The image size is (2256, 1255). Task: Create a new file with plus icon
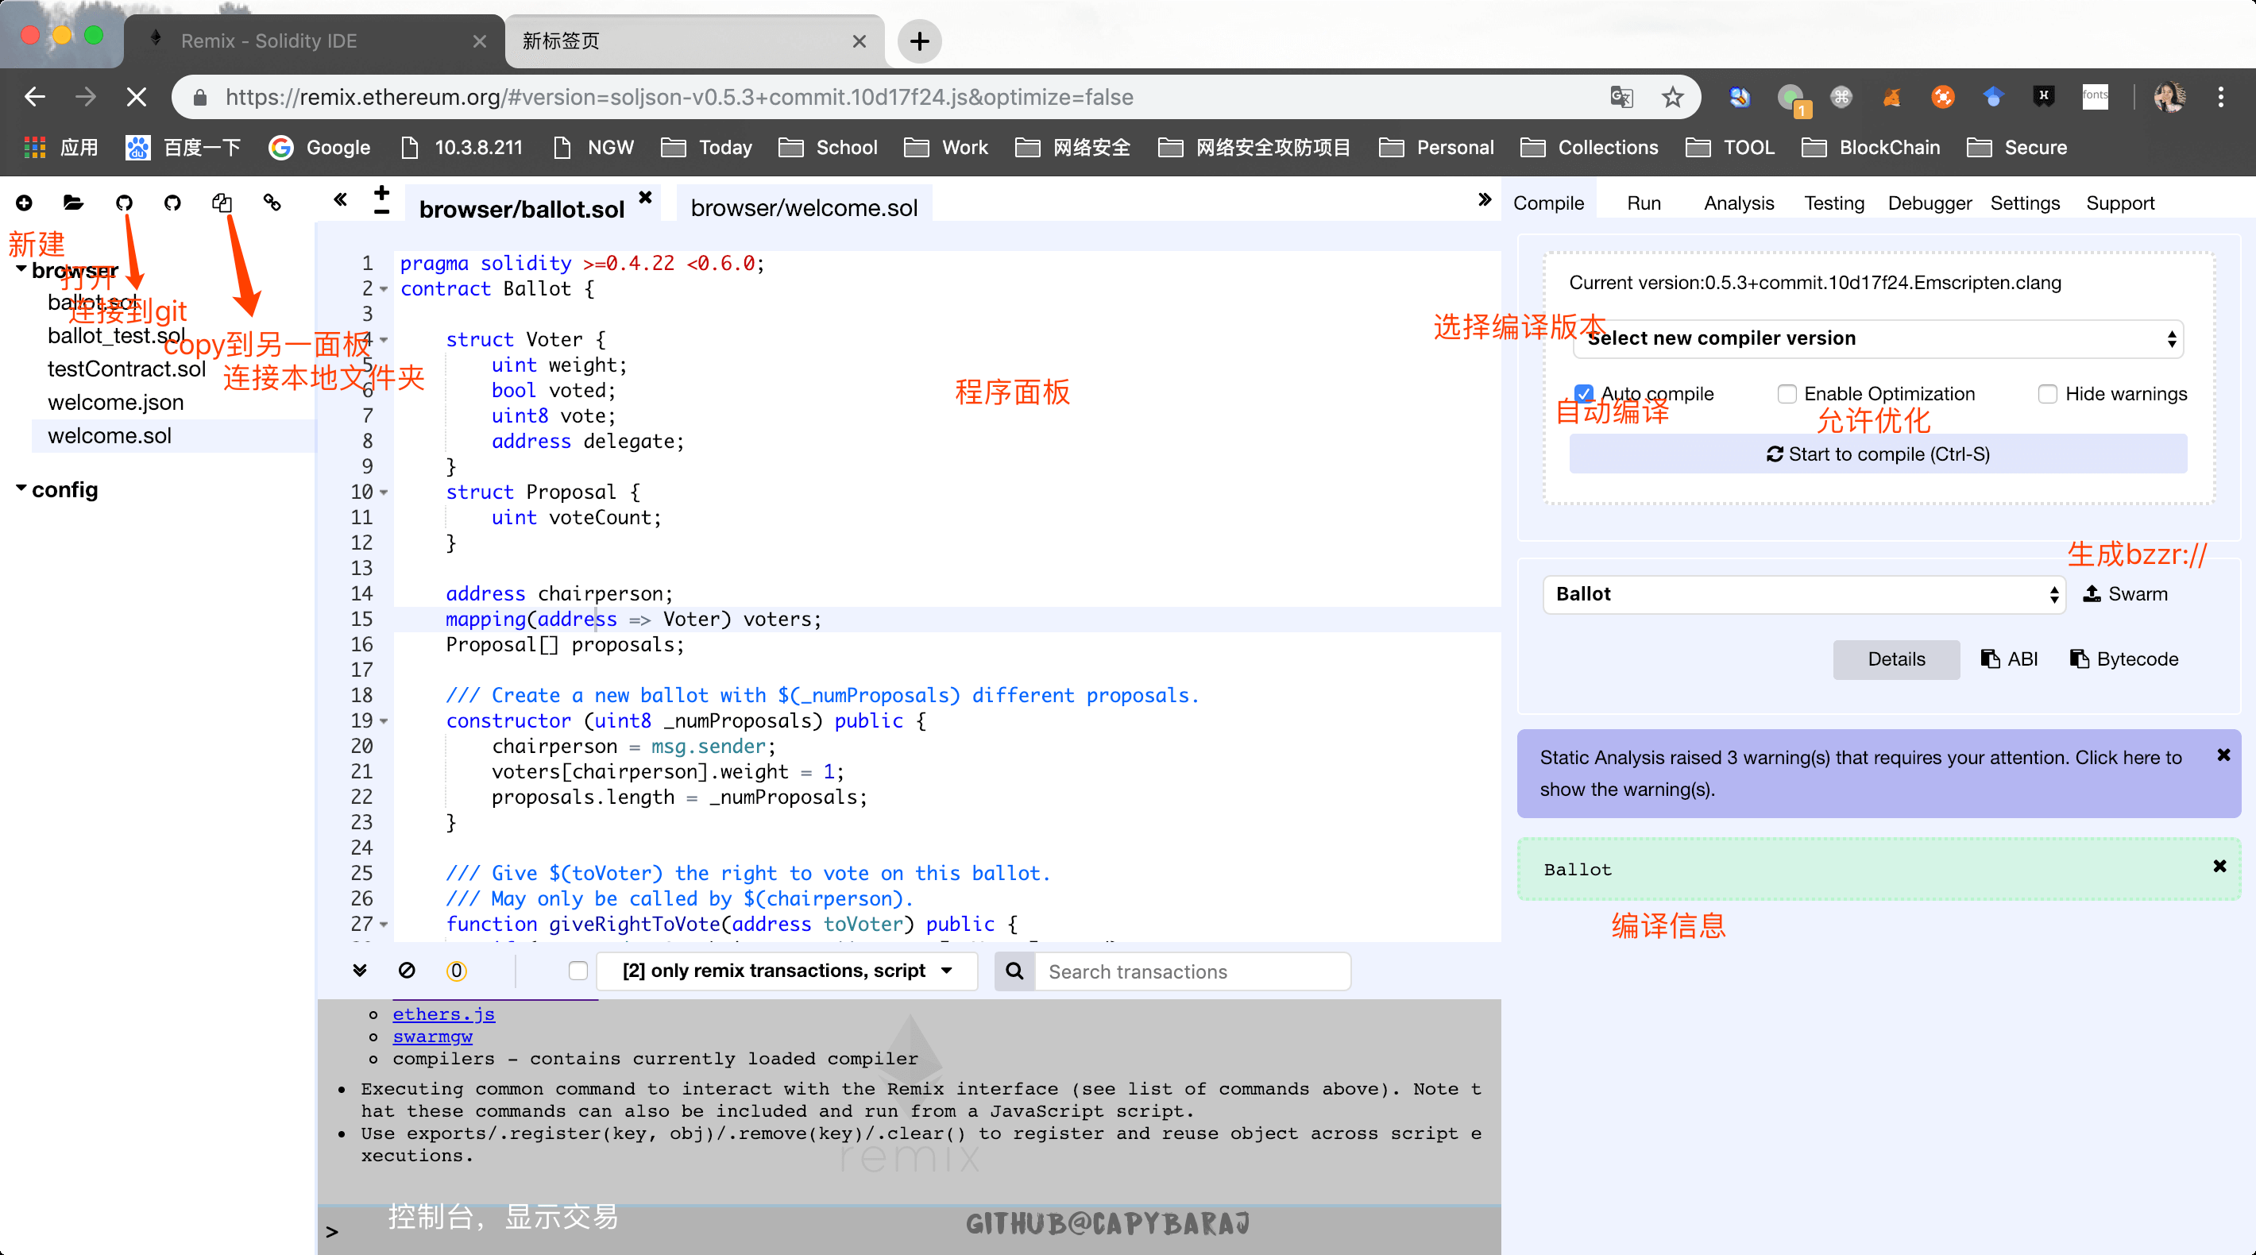25,203
